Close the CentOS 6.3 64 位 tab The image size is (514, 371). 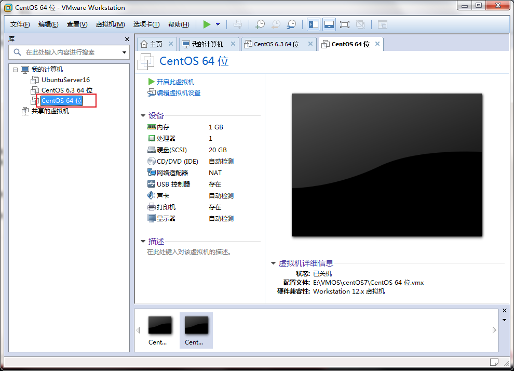click(x=310, y=44)
